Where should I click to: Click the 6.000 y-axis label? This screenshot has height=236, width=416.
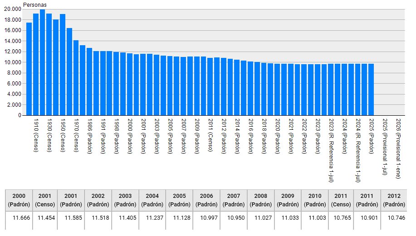pos(14,84)
